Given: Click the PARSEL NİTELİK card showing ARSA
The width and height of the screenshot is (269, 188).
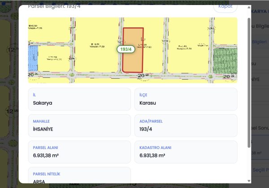Looking at the screenshot, I should pyautogui.click(x=79, y=175).
